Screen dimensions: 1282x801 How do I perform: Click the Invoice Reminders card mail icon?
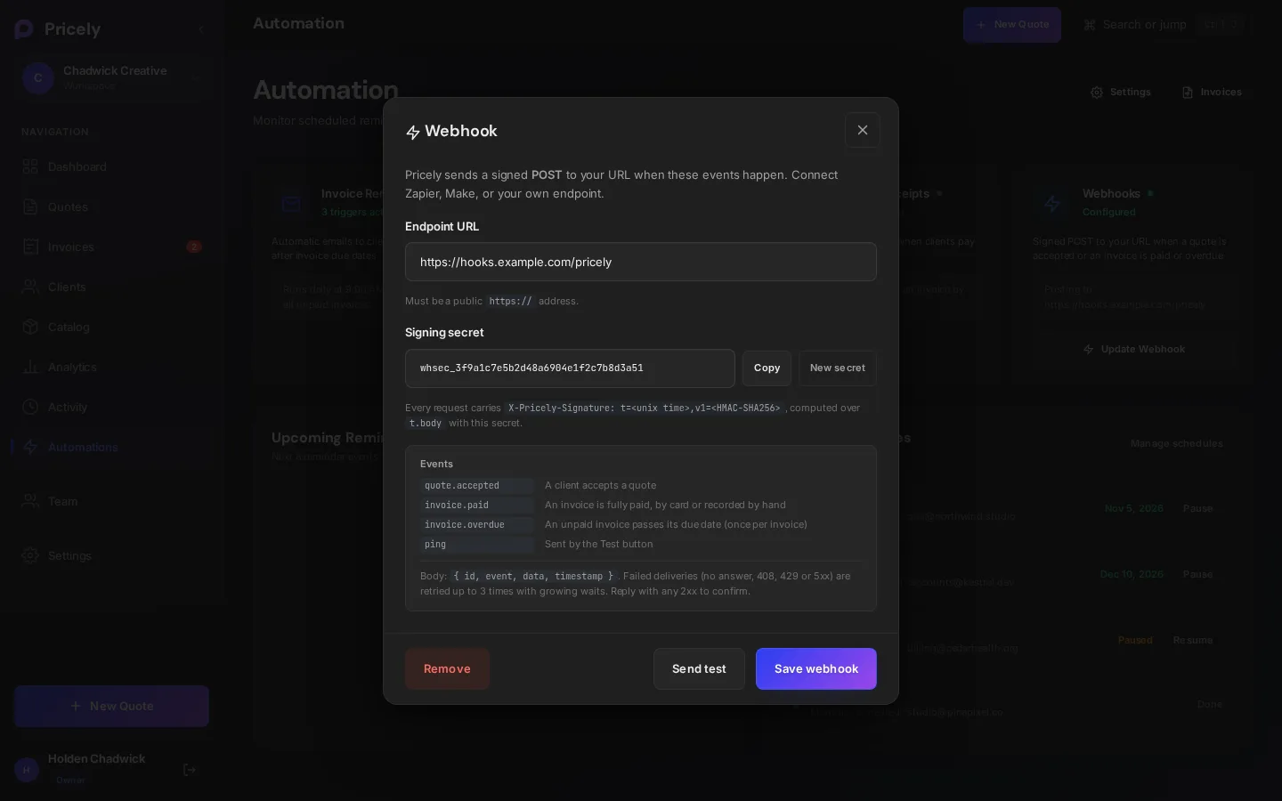(x=291, y=204)
